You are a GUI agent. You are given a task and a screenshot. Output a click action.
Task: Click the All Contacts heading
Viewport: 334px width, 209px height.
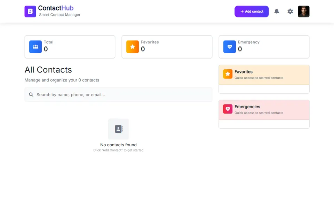click(48, 70)
